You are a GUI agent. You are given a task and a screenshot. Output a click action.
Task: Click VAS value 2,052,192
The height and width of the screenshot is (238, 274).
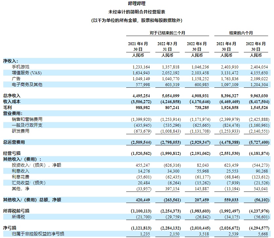171,73
